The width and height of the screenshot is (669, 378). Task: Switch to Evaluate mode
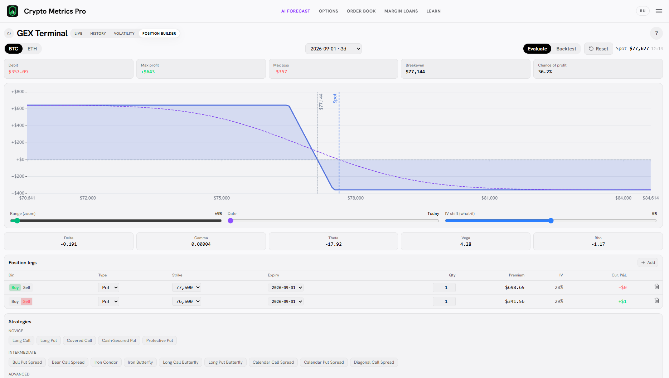point(537,49)
